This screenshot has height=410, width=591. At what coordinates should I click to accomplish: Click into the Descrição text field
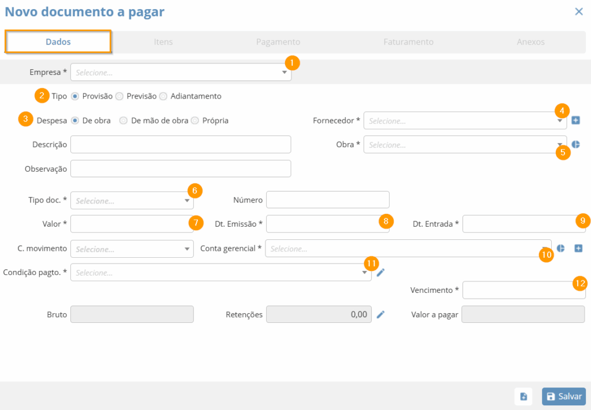coord(180,144)
